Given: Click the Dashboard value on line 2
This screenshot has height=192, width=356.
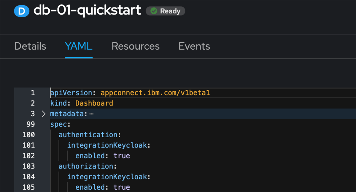Looking at the screenshot, I should pos(94,103).
